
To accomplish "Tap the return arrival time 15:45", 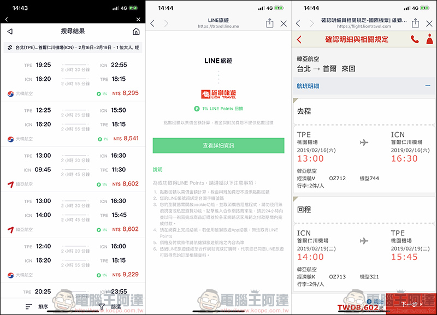I will click(x=404, y=257).
